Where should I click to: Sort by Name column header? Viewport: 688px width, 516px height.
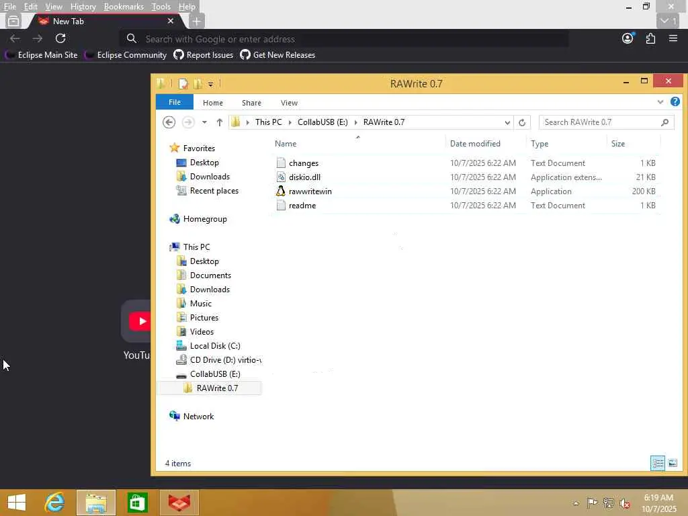point(358,144)
